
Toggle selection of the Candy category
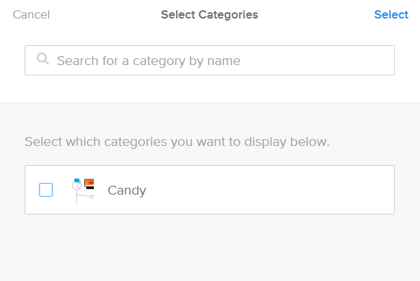46,190
